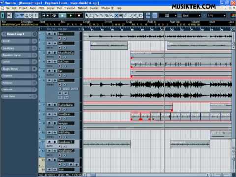Toggle the Snap on/off toolbar button
236x177 pixels.
click(x=155, y=16)
